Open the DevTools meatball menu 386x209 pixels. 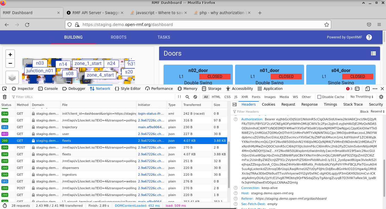click(x=375, y=88)
